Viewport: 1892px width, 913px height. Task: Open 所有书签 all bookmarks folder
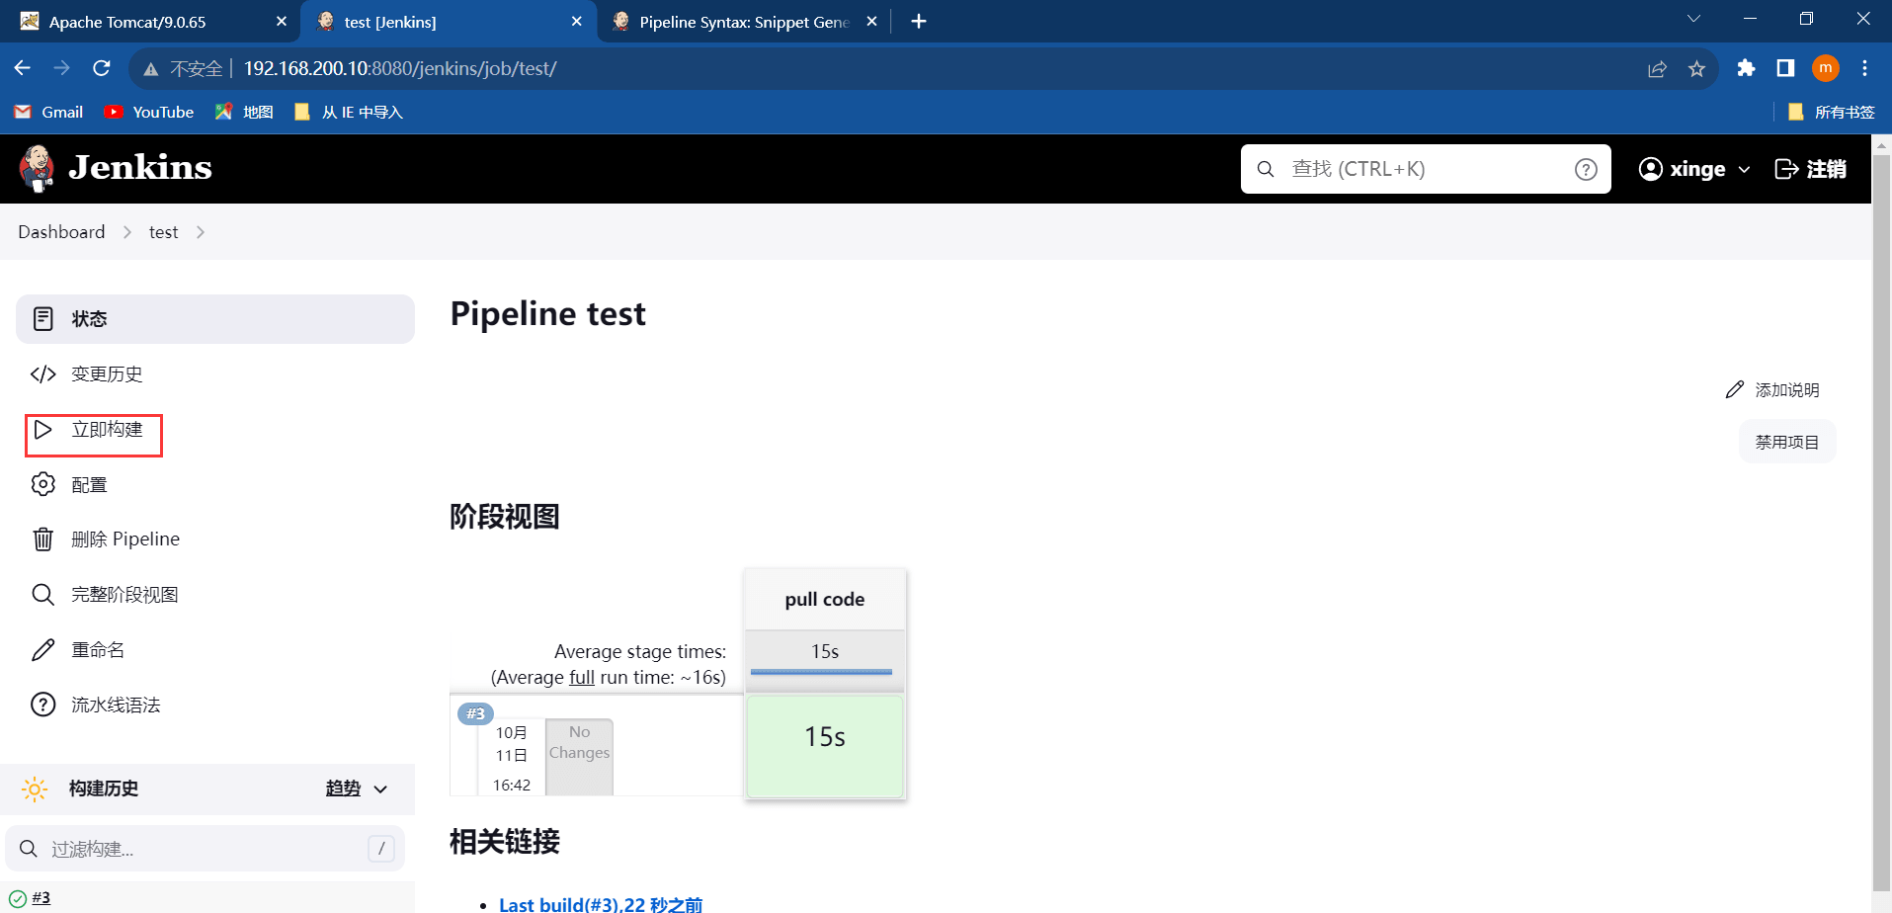tap(1831, 113)
